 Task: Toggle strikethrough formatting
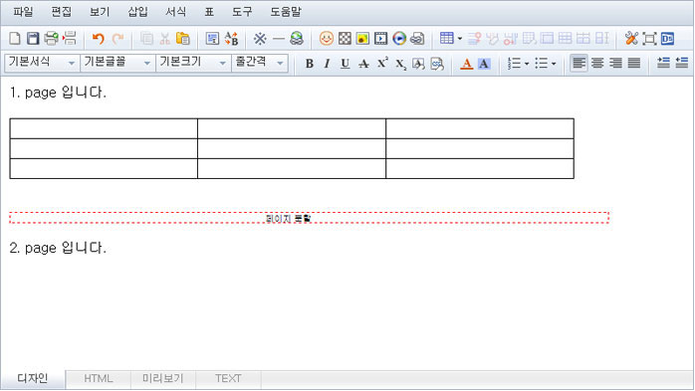point(363,64)
